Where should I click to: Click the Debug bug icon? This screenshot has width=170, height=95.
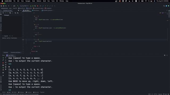(x=33, y=6)
